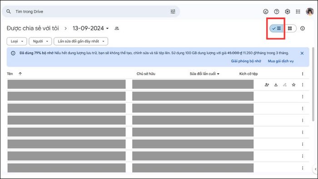The height and width of the screenshot is (179, 318).
Task: Sort by the Tên column header
Action: [x=10, y=74]
